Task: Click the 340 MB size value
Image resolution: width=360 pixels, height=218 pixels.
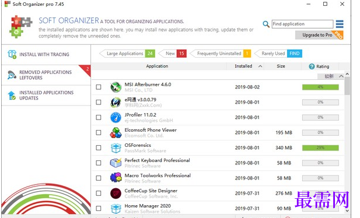Action: [284, 148]
